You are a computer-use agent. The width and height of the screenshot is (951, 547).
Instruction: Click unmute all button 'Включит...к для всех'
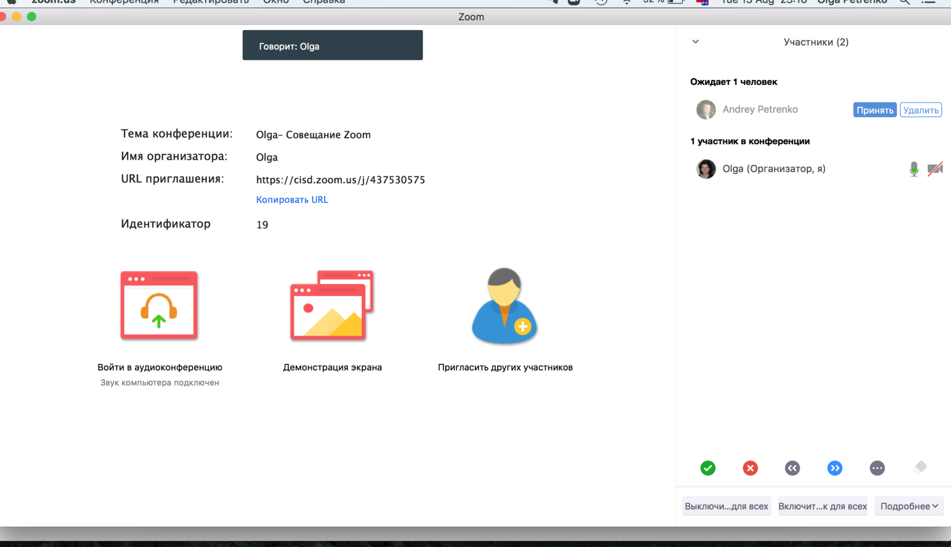(x=823, y=506)
